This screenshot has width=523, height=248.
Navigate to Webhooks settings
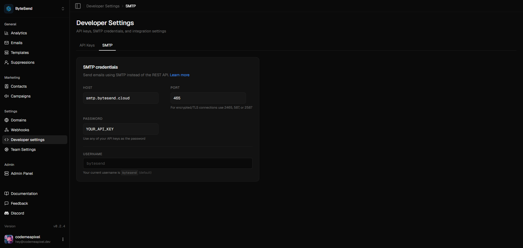coord(35,130)
